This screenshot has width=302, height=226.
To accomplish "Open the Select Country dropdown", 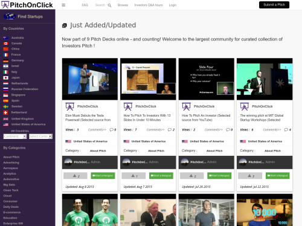I will click(x=40, y=137).
